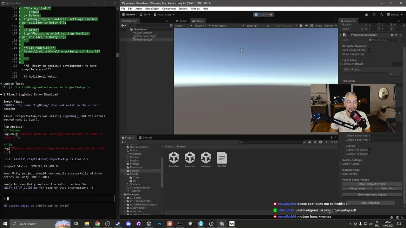Select the README asset

[222, 160]
